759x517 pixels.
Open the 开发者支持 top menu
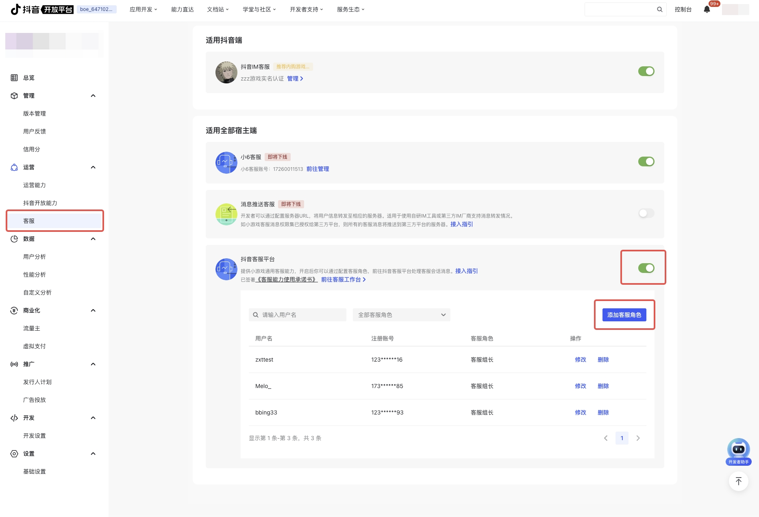(x=306, y=9)
